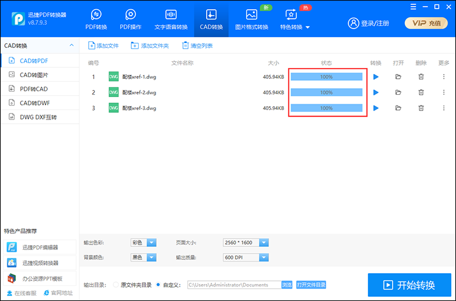This screenshot has height=301, width=456.
Task: Click the 文件名称 column header
Action: coord(182,63)
